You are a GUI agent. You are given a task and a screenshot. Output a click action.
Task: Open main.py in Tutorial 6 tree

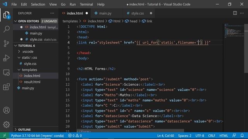point(28,88)
